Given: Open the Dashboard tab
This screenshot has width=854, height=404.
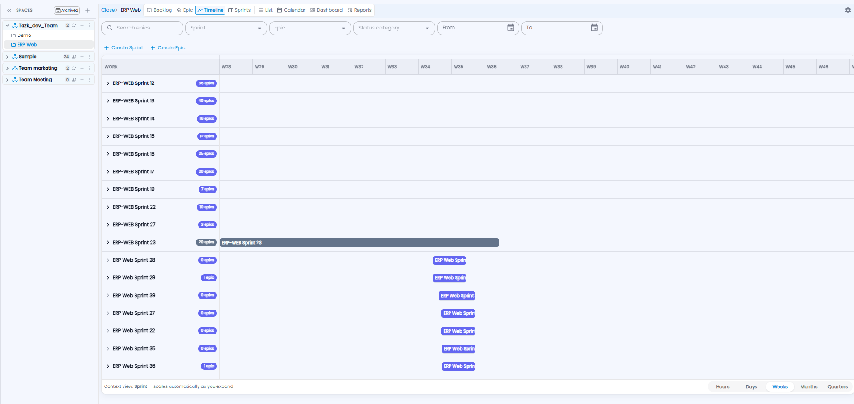Looking at the screenshot, I should (327, 10).
